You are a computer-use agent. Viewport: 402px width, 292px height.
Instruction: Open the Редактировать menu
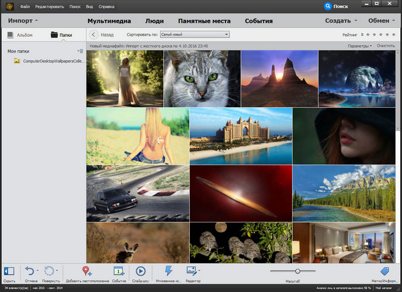point(50,6)
